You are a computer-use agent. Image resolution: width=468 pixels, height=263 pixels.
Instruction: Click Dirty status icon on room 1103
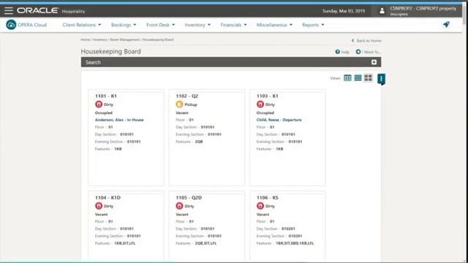(x=260, y=104)
